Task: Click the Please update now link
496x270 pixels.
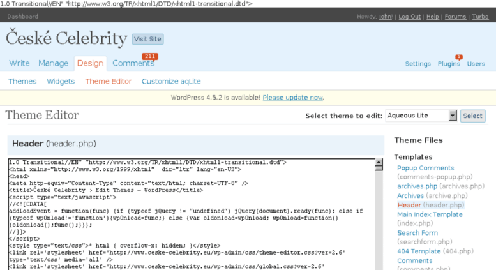Action: tap(292, 98)
